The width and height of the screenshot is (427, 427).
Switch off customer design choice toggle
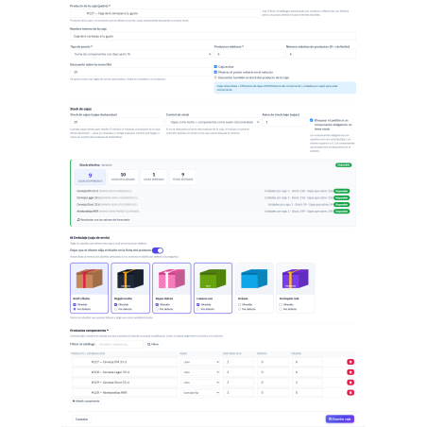coord(158,250)
